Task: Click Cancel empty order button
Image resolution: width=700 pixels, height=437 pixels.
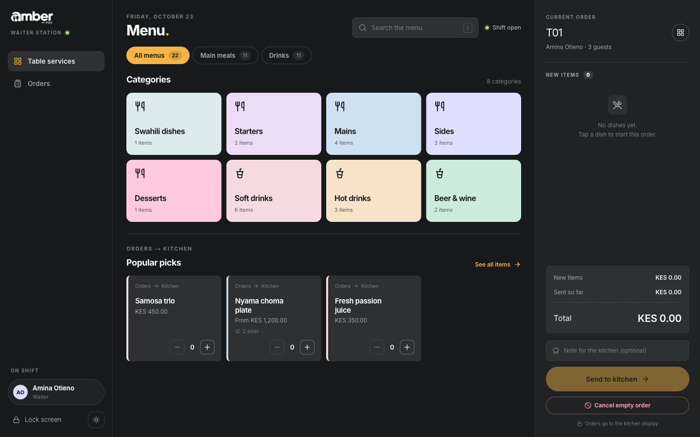Action: [x=617, y=405]
